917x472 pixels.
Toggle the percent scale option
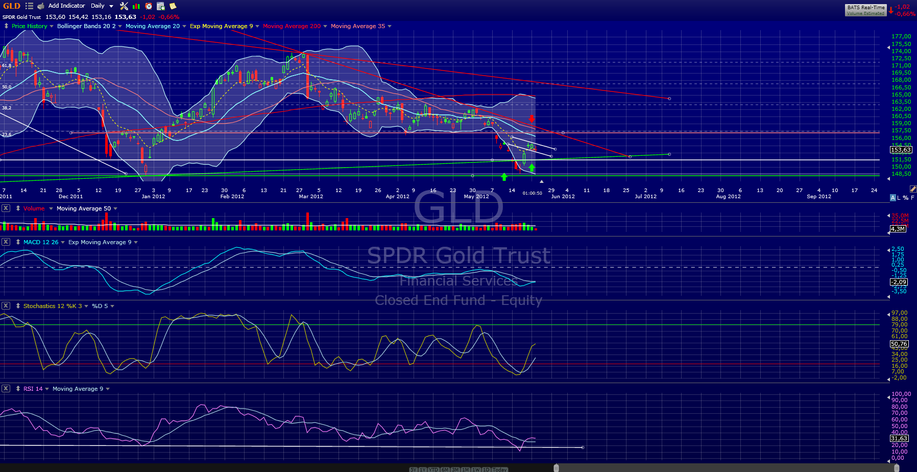[905, 198]
